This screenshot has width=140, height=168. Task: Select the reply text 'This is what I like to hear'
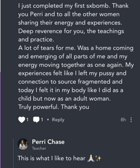(51, 158)
